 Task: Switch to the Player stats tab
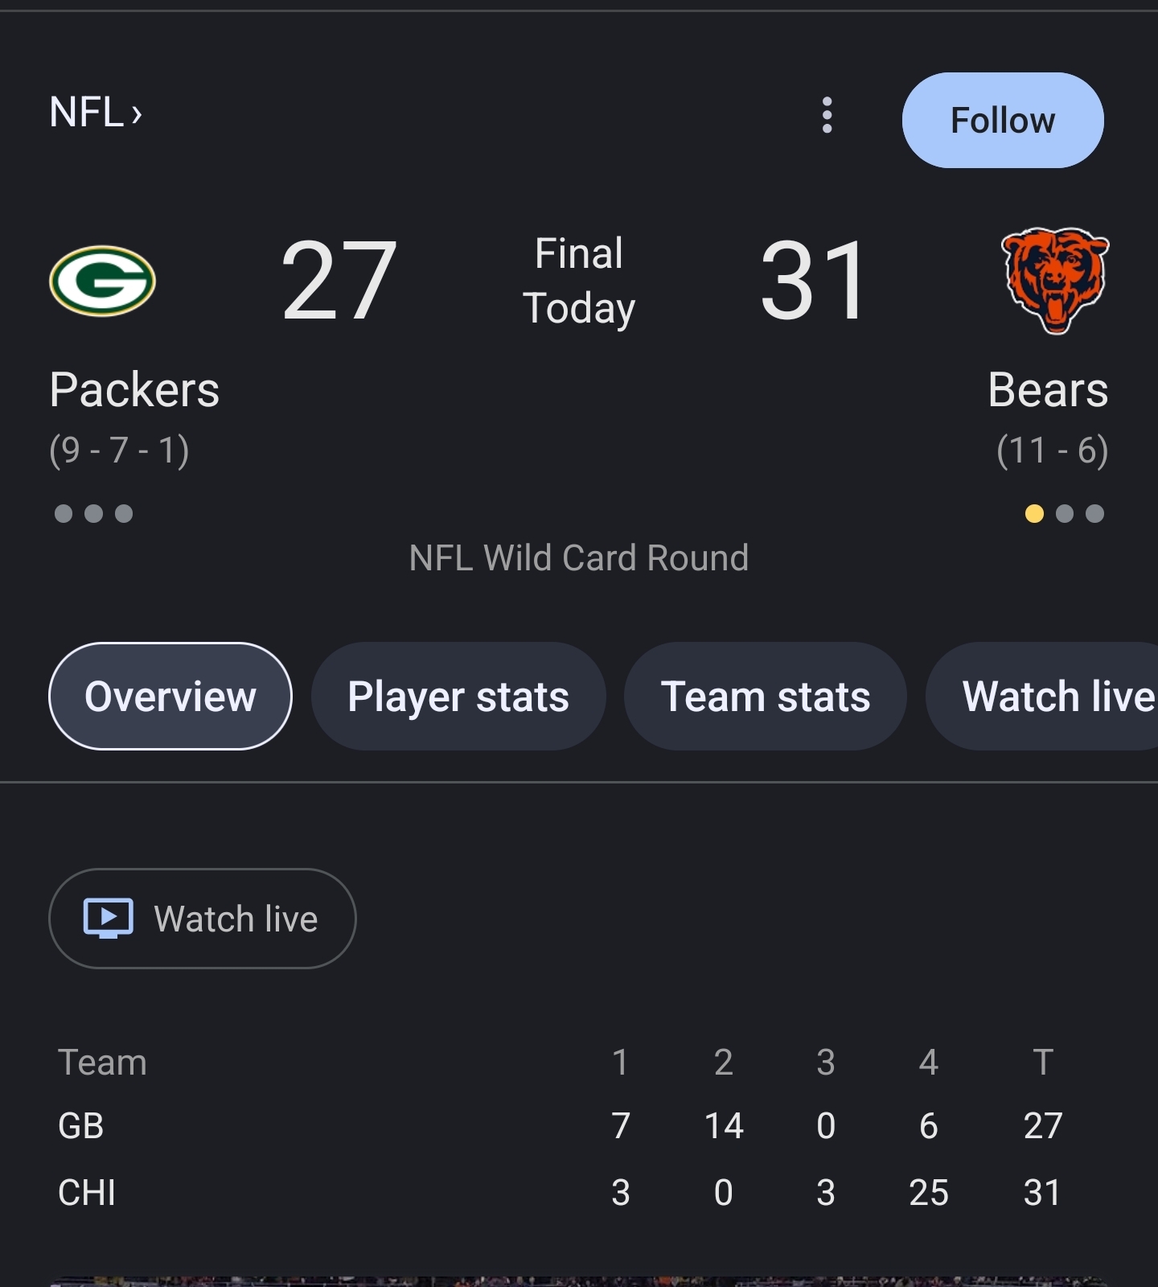click(458, 696)
